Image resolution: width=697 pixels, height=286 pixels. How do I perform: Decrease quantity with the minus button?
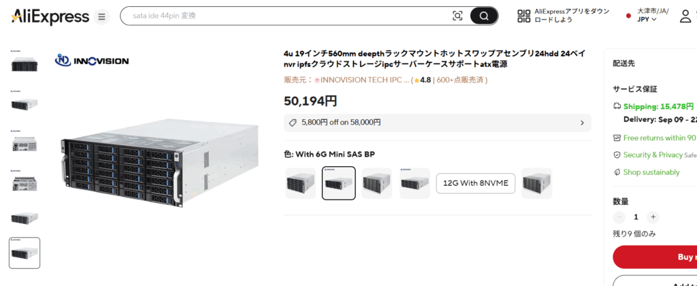point(619,217)
